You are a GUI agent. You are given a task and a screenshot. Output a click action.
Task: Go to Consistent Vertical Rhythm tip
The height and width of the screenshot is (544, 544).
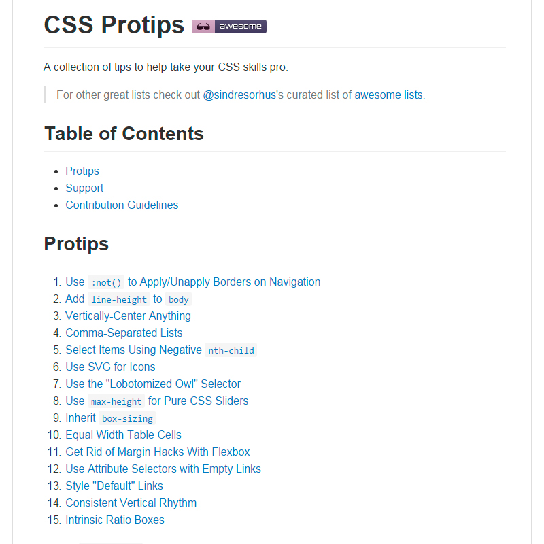click(131, 503)
